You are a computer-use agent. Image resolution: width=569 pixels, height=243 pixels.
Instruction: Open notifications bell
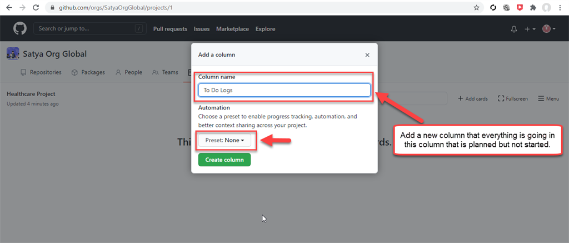[x=514, y=29]
